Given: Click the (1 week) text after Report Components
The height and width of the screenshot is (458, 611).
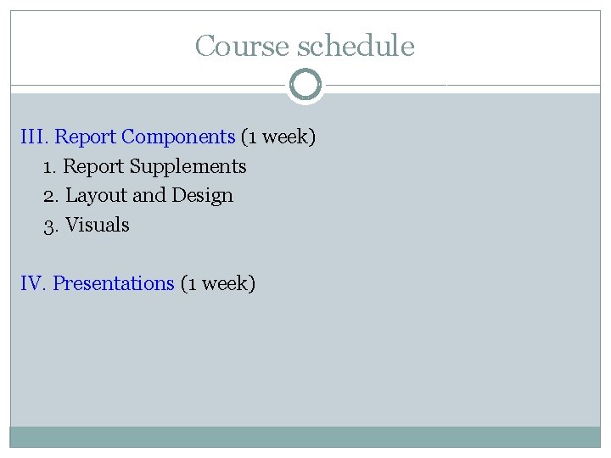Looking at the screenshot, I should tap(278, 137).
